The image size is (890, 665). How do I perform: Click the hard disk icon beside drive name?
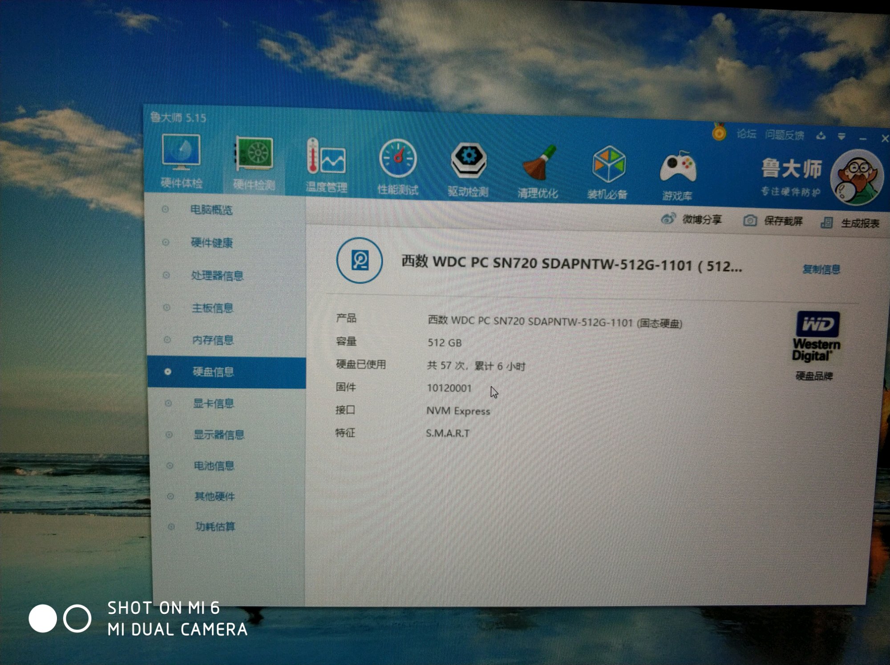360,260
